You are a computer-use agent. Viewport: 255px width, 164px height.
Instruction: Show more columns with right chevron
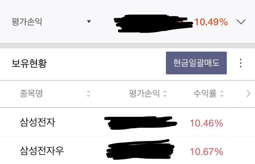pyautogui.click(x=248, y=94)
